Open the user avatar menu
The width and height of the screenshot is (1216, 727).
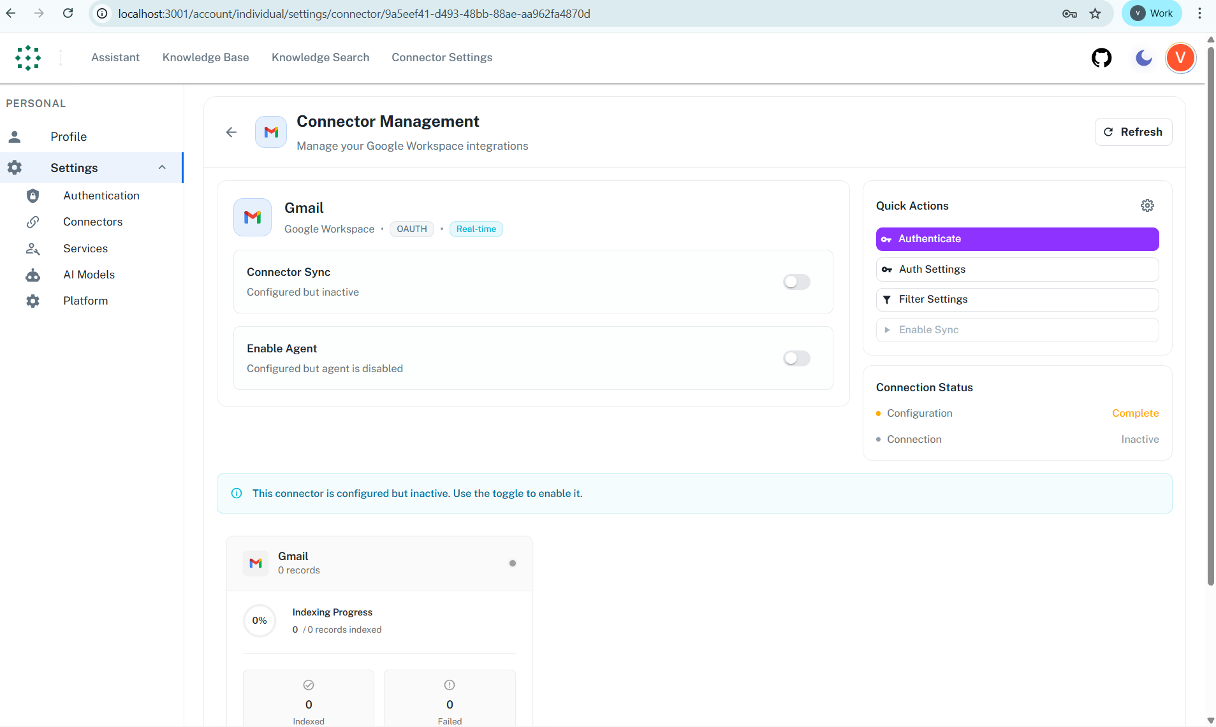click(x=1180, y=58)
